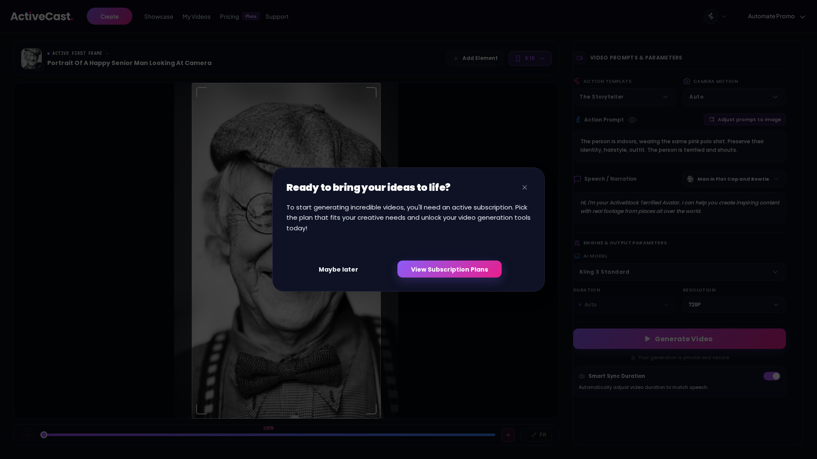Click the ActiveCast logo

click(42, 16)
